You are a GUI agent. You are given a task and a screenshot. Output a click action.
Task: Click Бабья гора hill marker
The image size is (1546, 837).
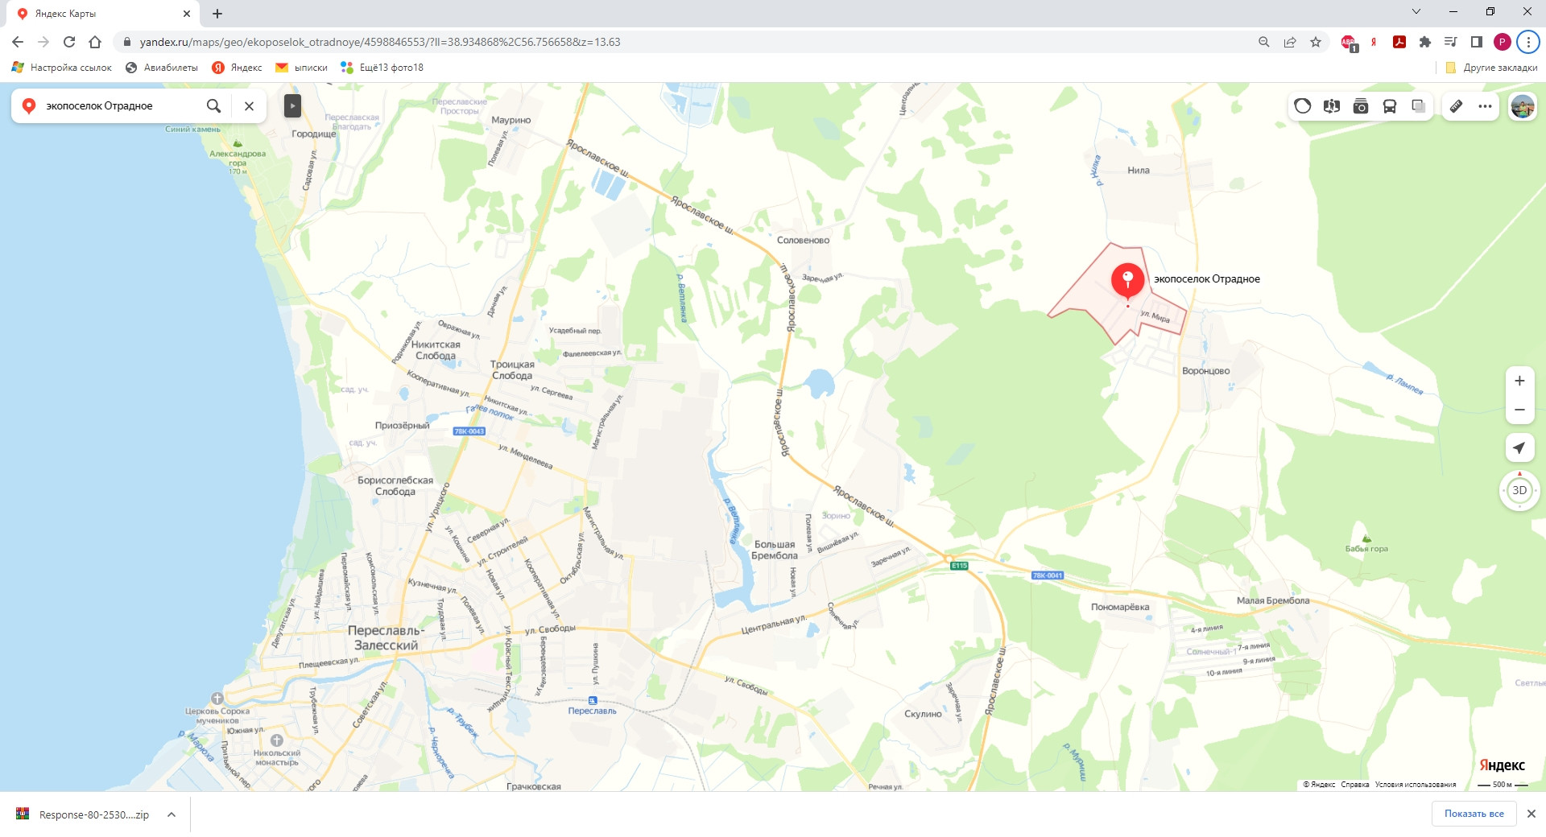pos(1366,539)
